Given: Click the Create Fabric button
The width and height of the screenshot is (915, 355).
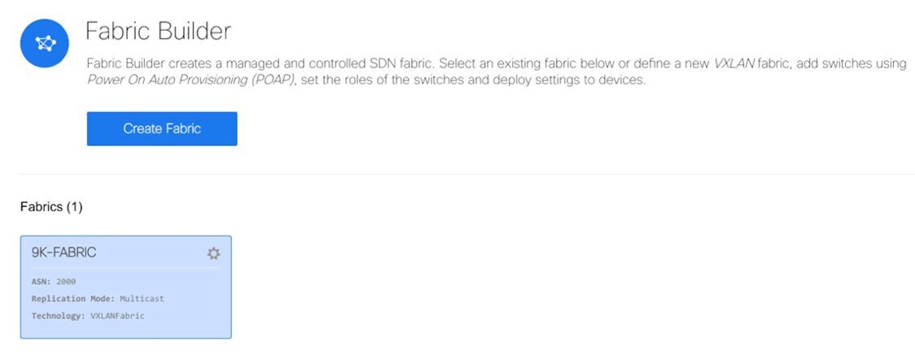Looking at the screenshot, I should 162,129.
